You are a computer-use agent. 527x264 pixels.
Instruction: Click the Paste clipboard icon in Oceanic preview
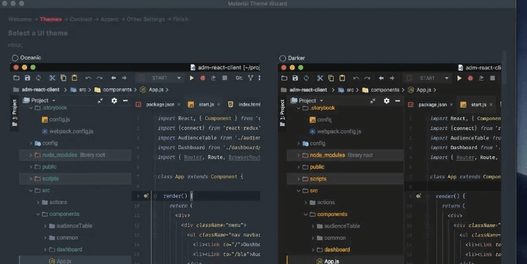(x=75, y=78)
